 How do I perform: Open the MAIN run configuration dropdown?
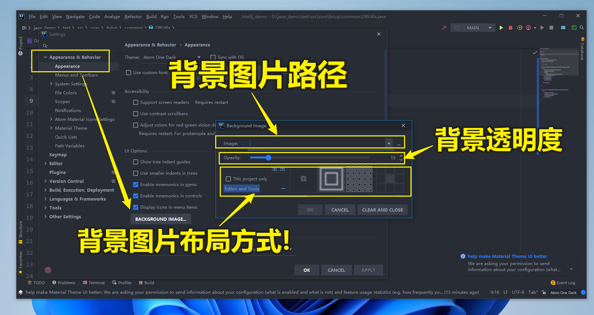point(473,28)
